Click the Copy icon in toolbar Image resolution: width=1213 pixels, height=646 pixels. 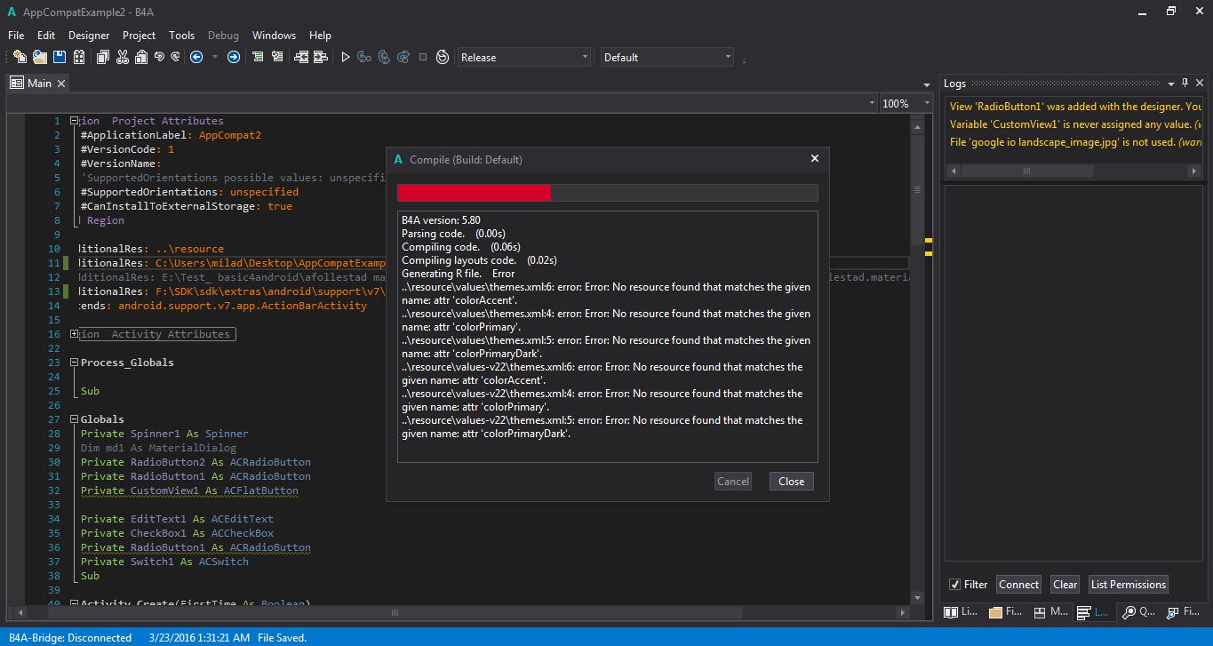(x=102, y=57)
